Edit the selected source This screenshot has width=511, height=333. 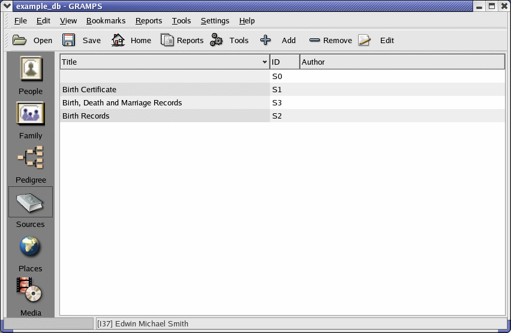[364, 40]
